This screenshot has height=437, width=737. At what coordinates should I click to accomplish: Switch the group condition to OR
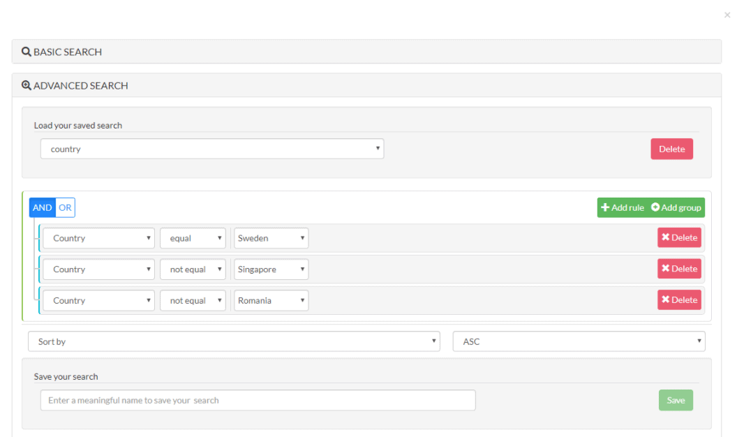(x=66, y=208)
